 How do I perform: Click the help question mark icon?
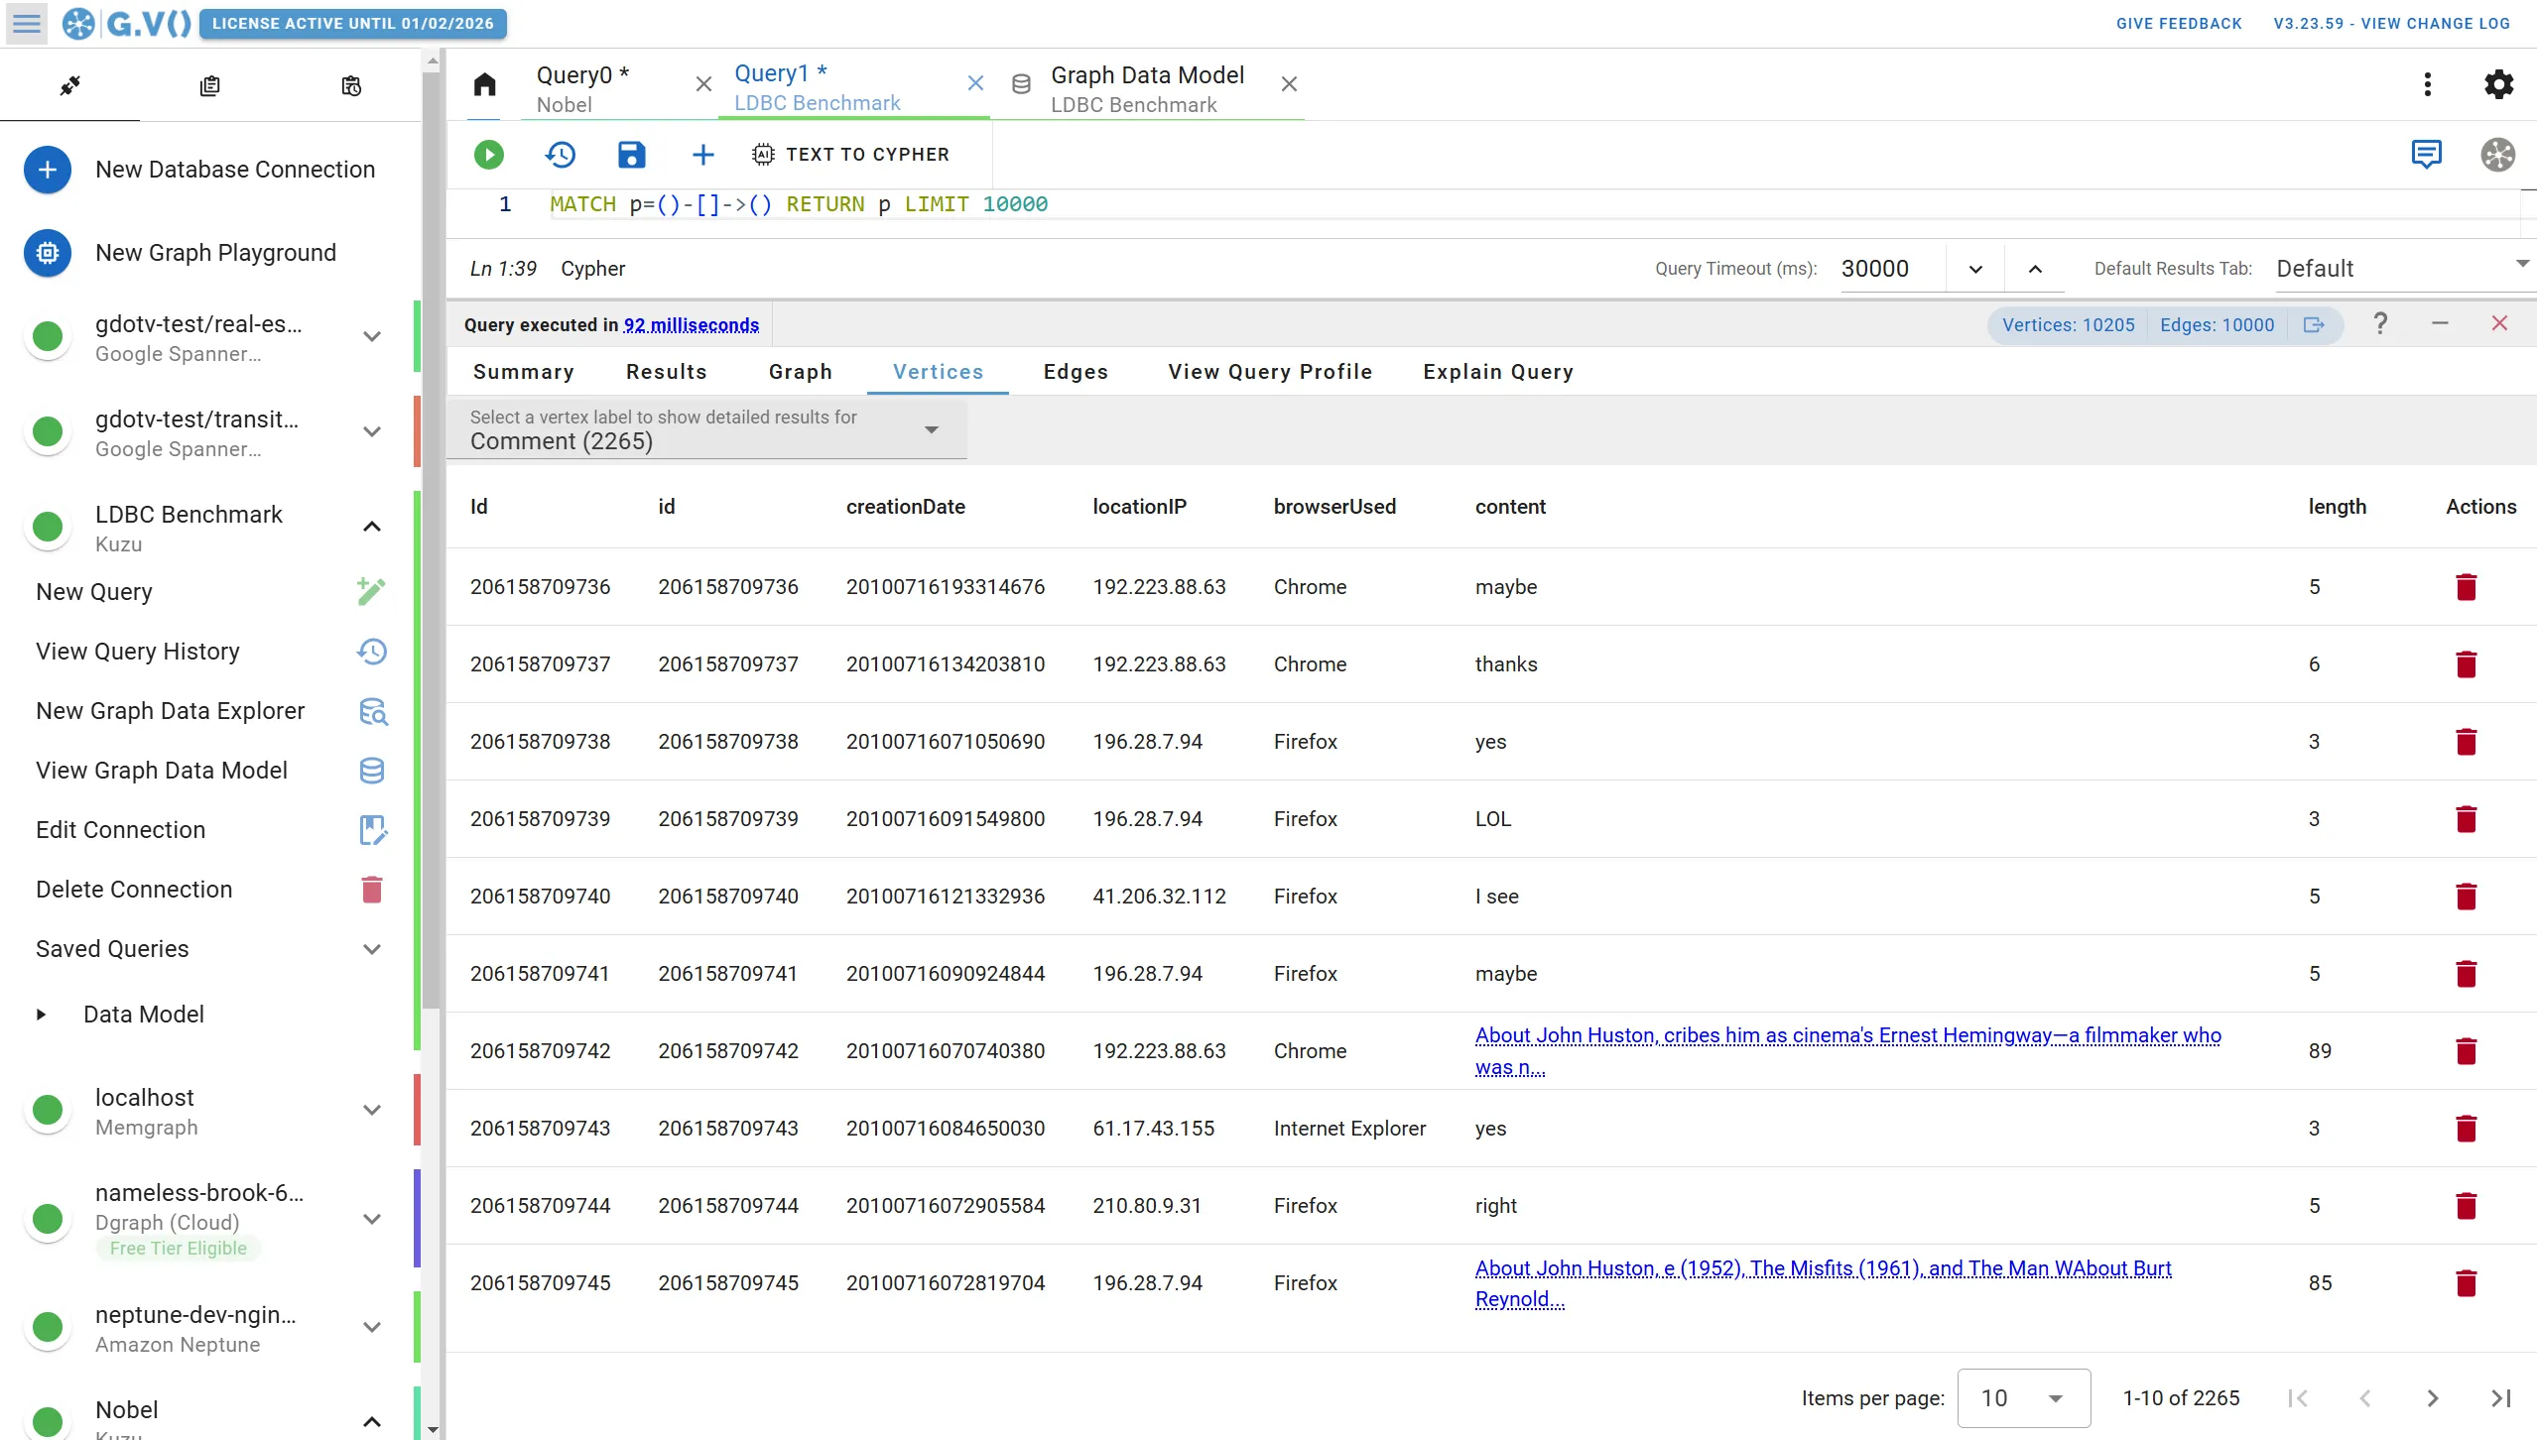point(2380,323)
